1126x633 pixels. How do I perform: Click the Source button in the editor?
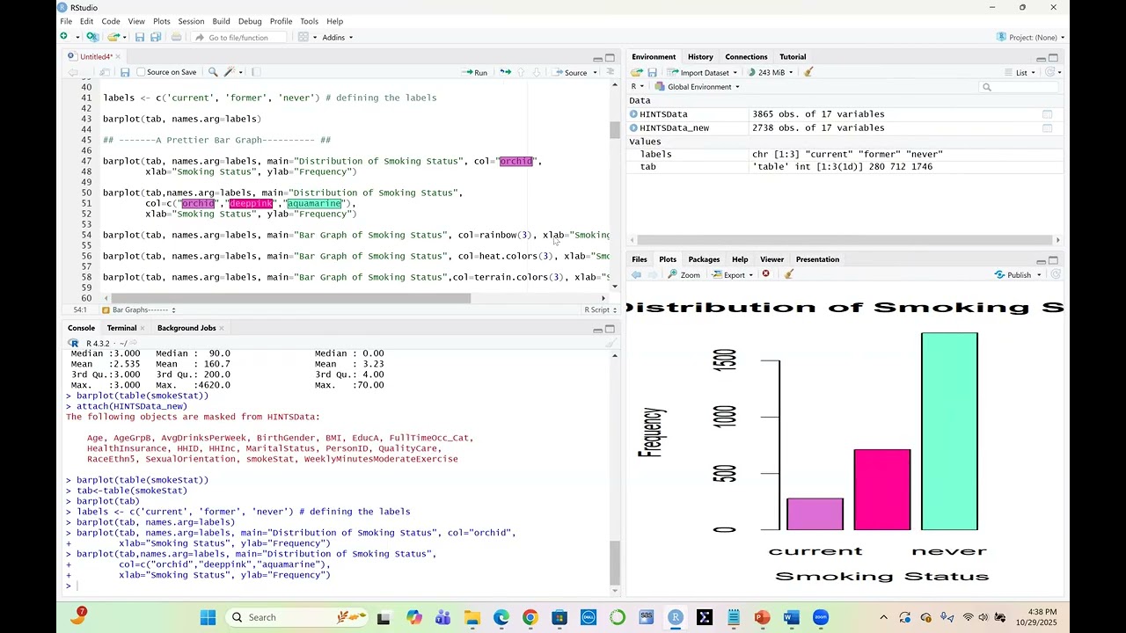click(570, 72)
